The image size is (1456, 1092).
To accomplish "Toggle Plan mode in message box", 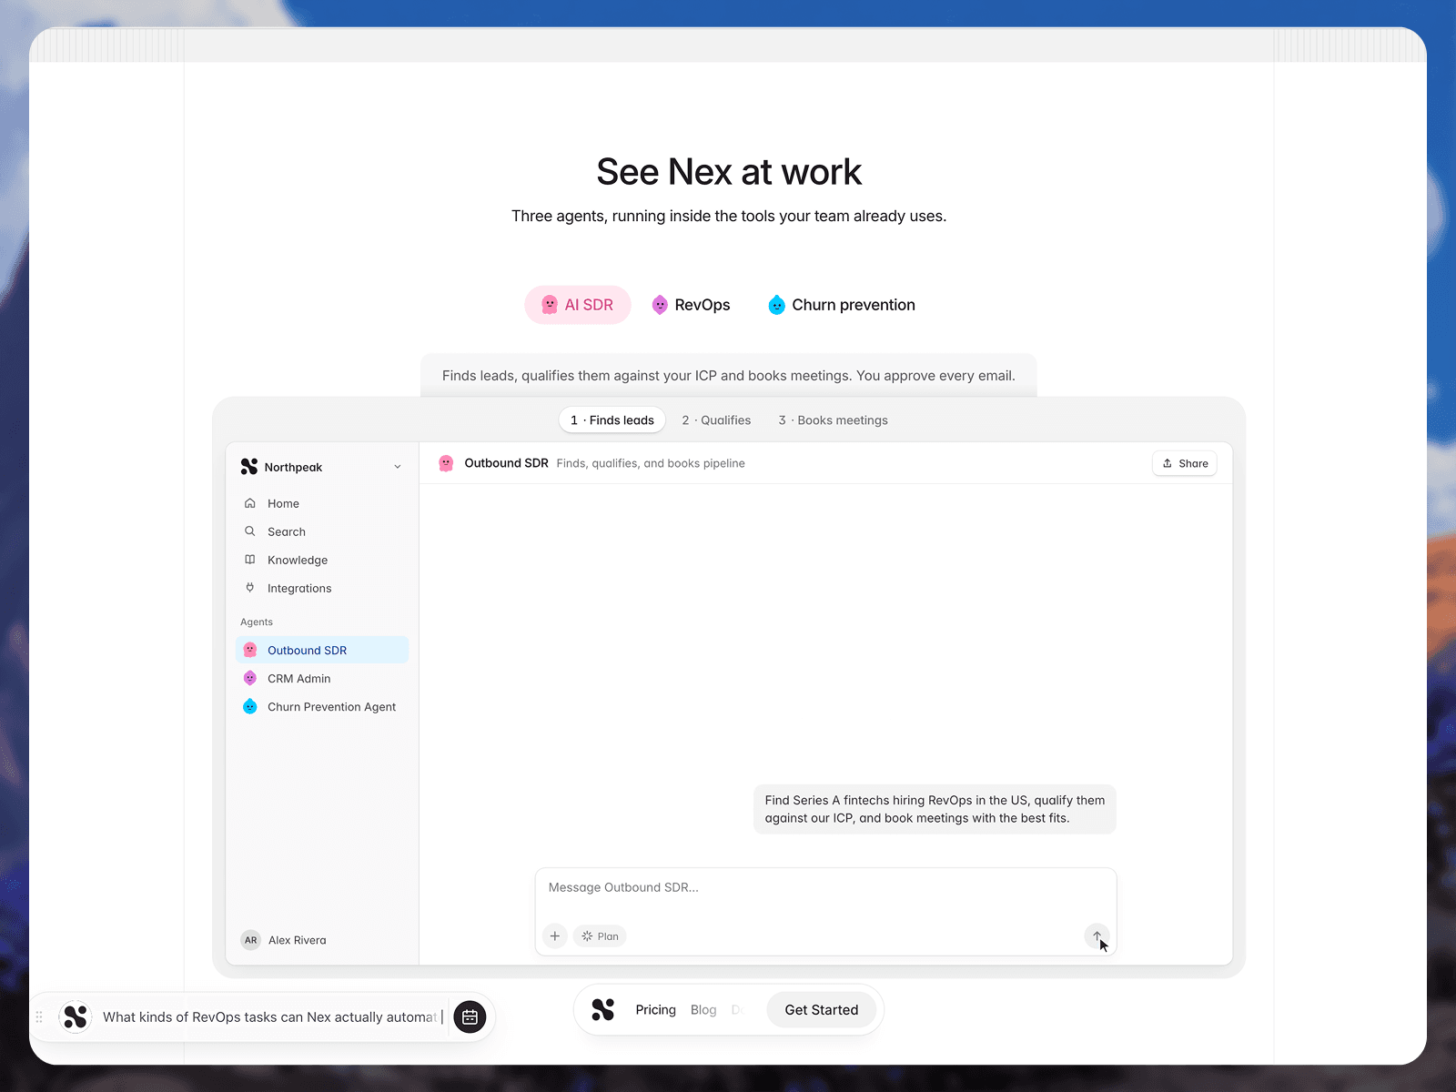I will pos(601,935).
